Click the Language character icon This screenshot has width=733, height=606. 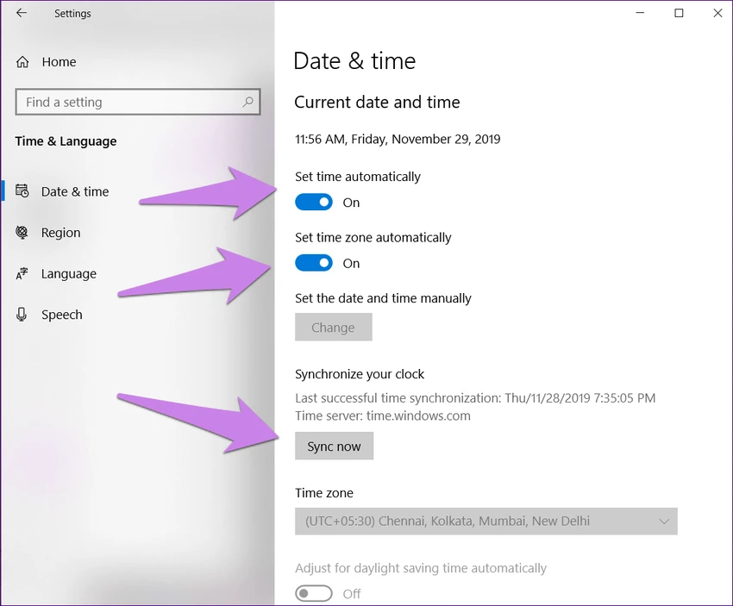pos(22,273)
